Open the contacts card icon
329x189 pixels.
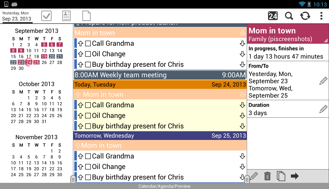pos(66,16)
